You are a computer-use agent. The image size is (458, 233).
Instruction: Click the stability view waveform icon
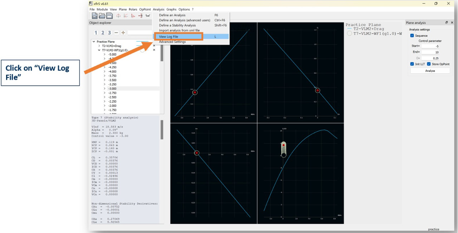point(133,16)
